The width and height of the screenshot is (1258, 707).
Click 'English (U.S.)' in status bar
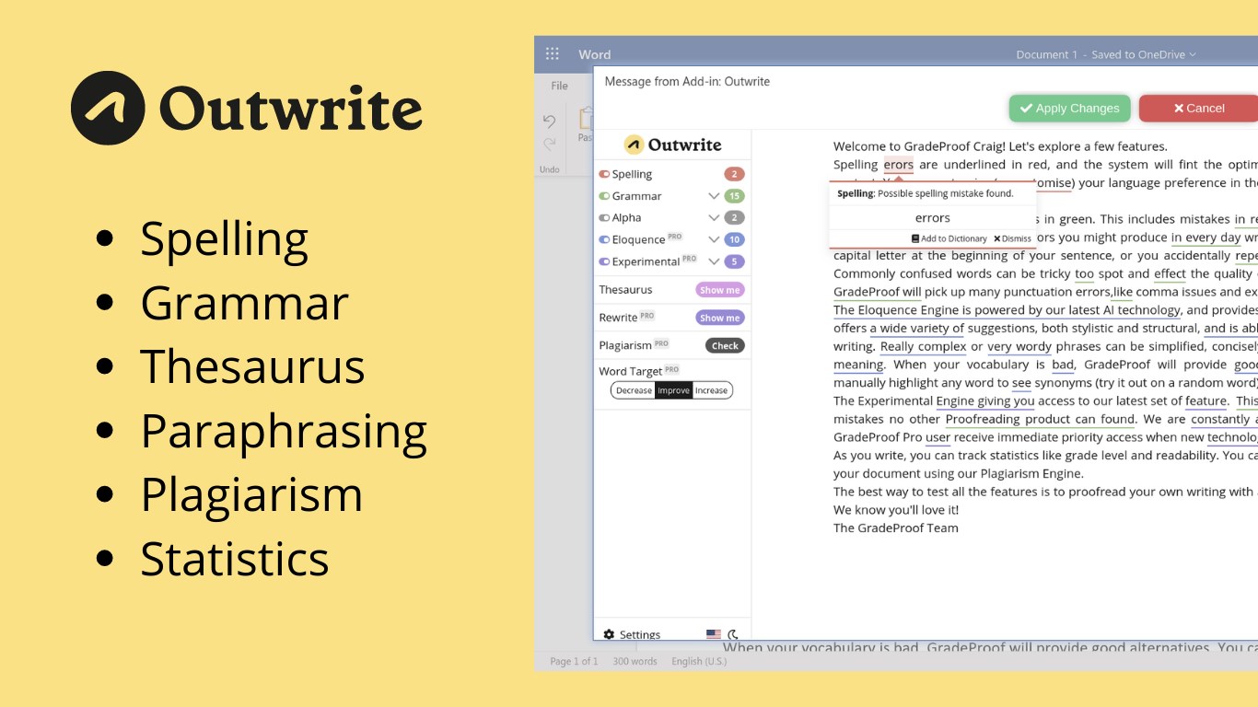pyautogui.click(x=699, y=661)
